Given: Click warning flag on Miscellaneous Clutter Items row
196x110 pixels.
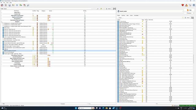Looking at the screenshot, I should [50, 55].
